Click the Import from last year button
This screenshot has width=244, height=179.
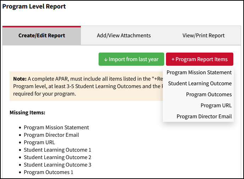click(x=131, y=59)
